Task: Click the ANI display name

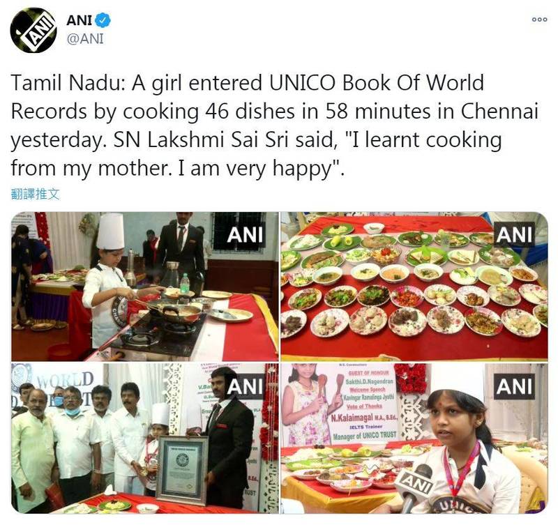Action: click(79, 20)
